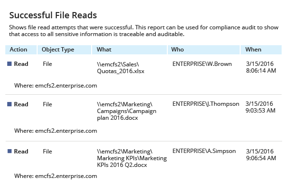Click the Where line under the W.Brown entry

pyautogui.click(x=55, y=86)
